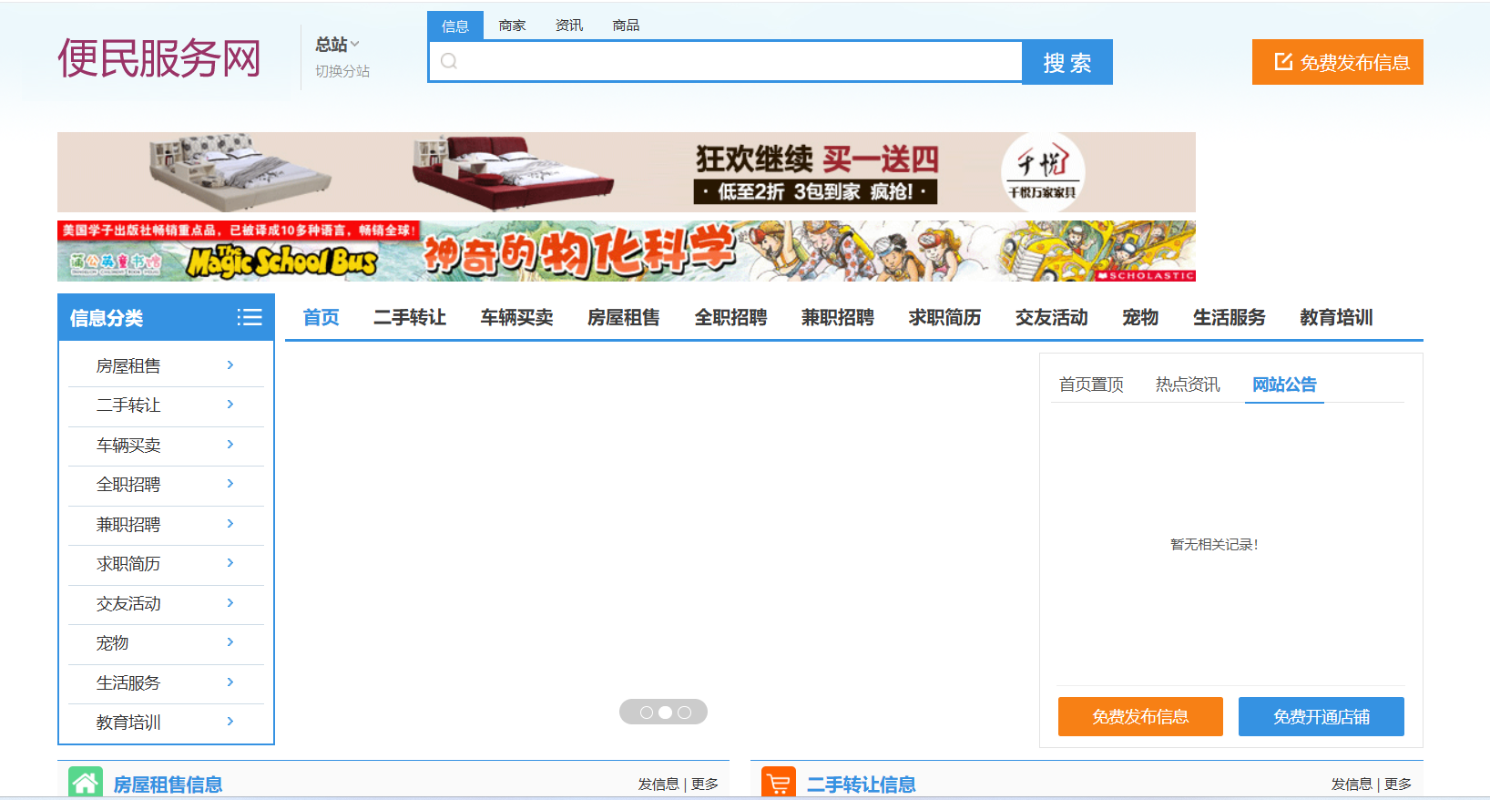This screenshot has width=1490, height=800.
Task: Switch to the 热点资讯 tab
Action: click(x=1187, y=385)
